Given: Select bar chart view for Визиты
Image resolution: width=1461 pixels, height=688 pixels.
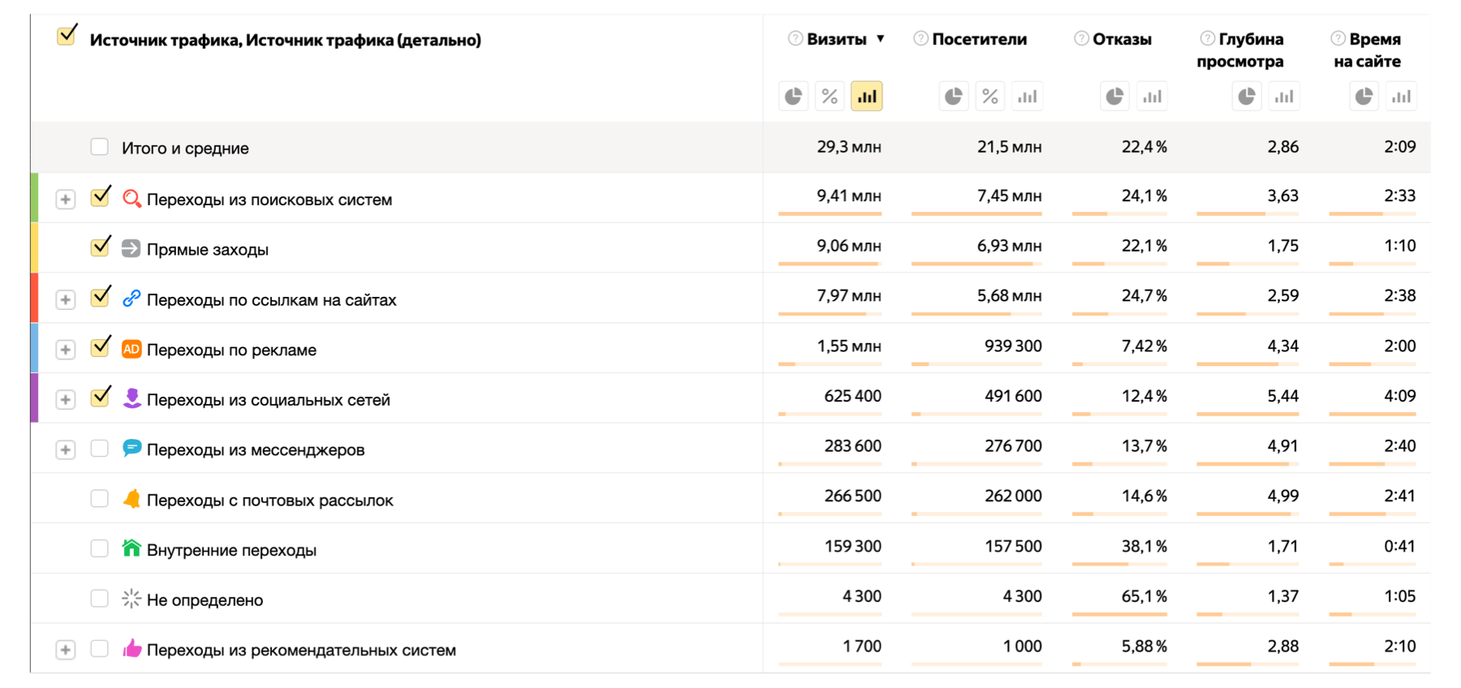Looking at the screenshot, I should pyautogui.click(x=867, y=97).
